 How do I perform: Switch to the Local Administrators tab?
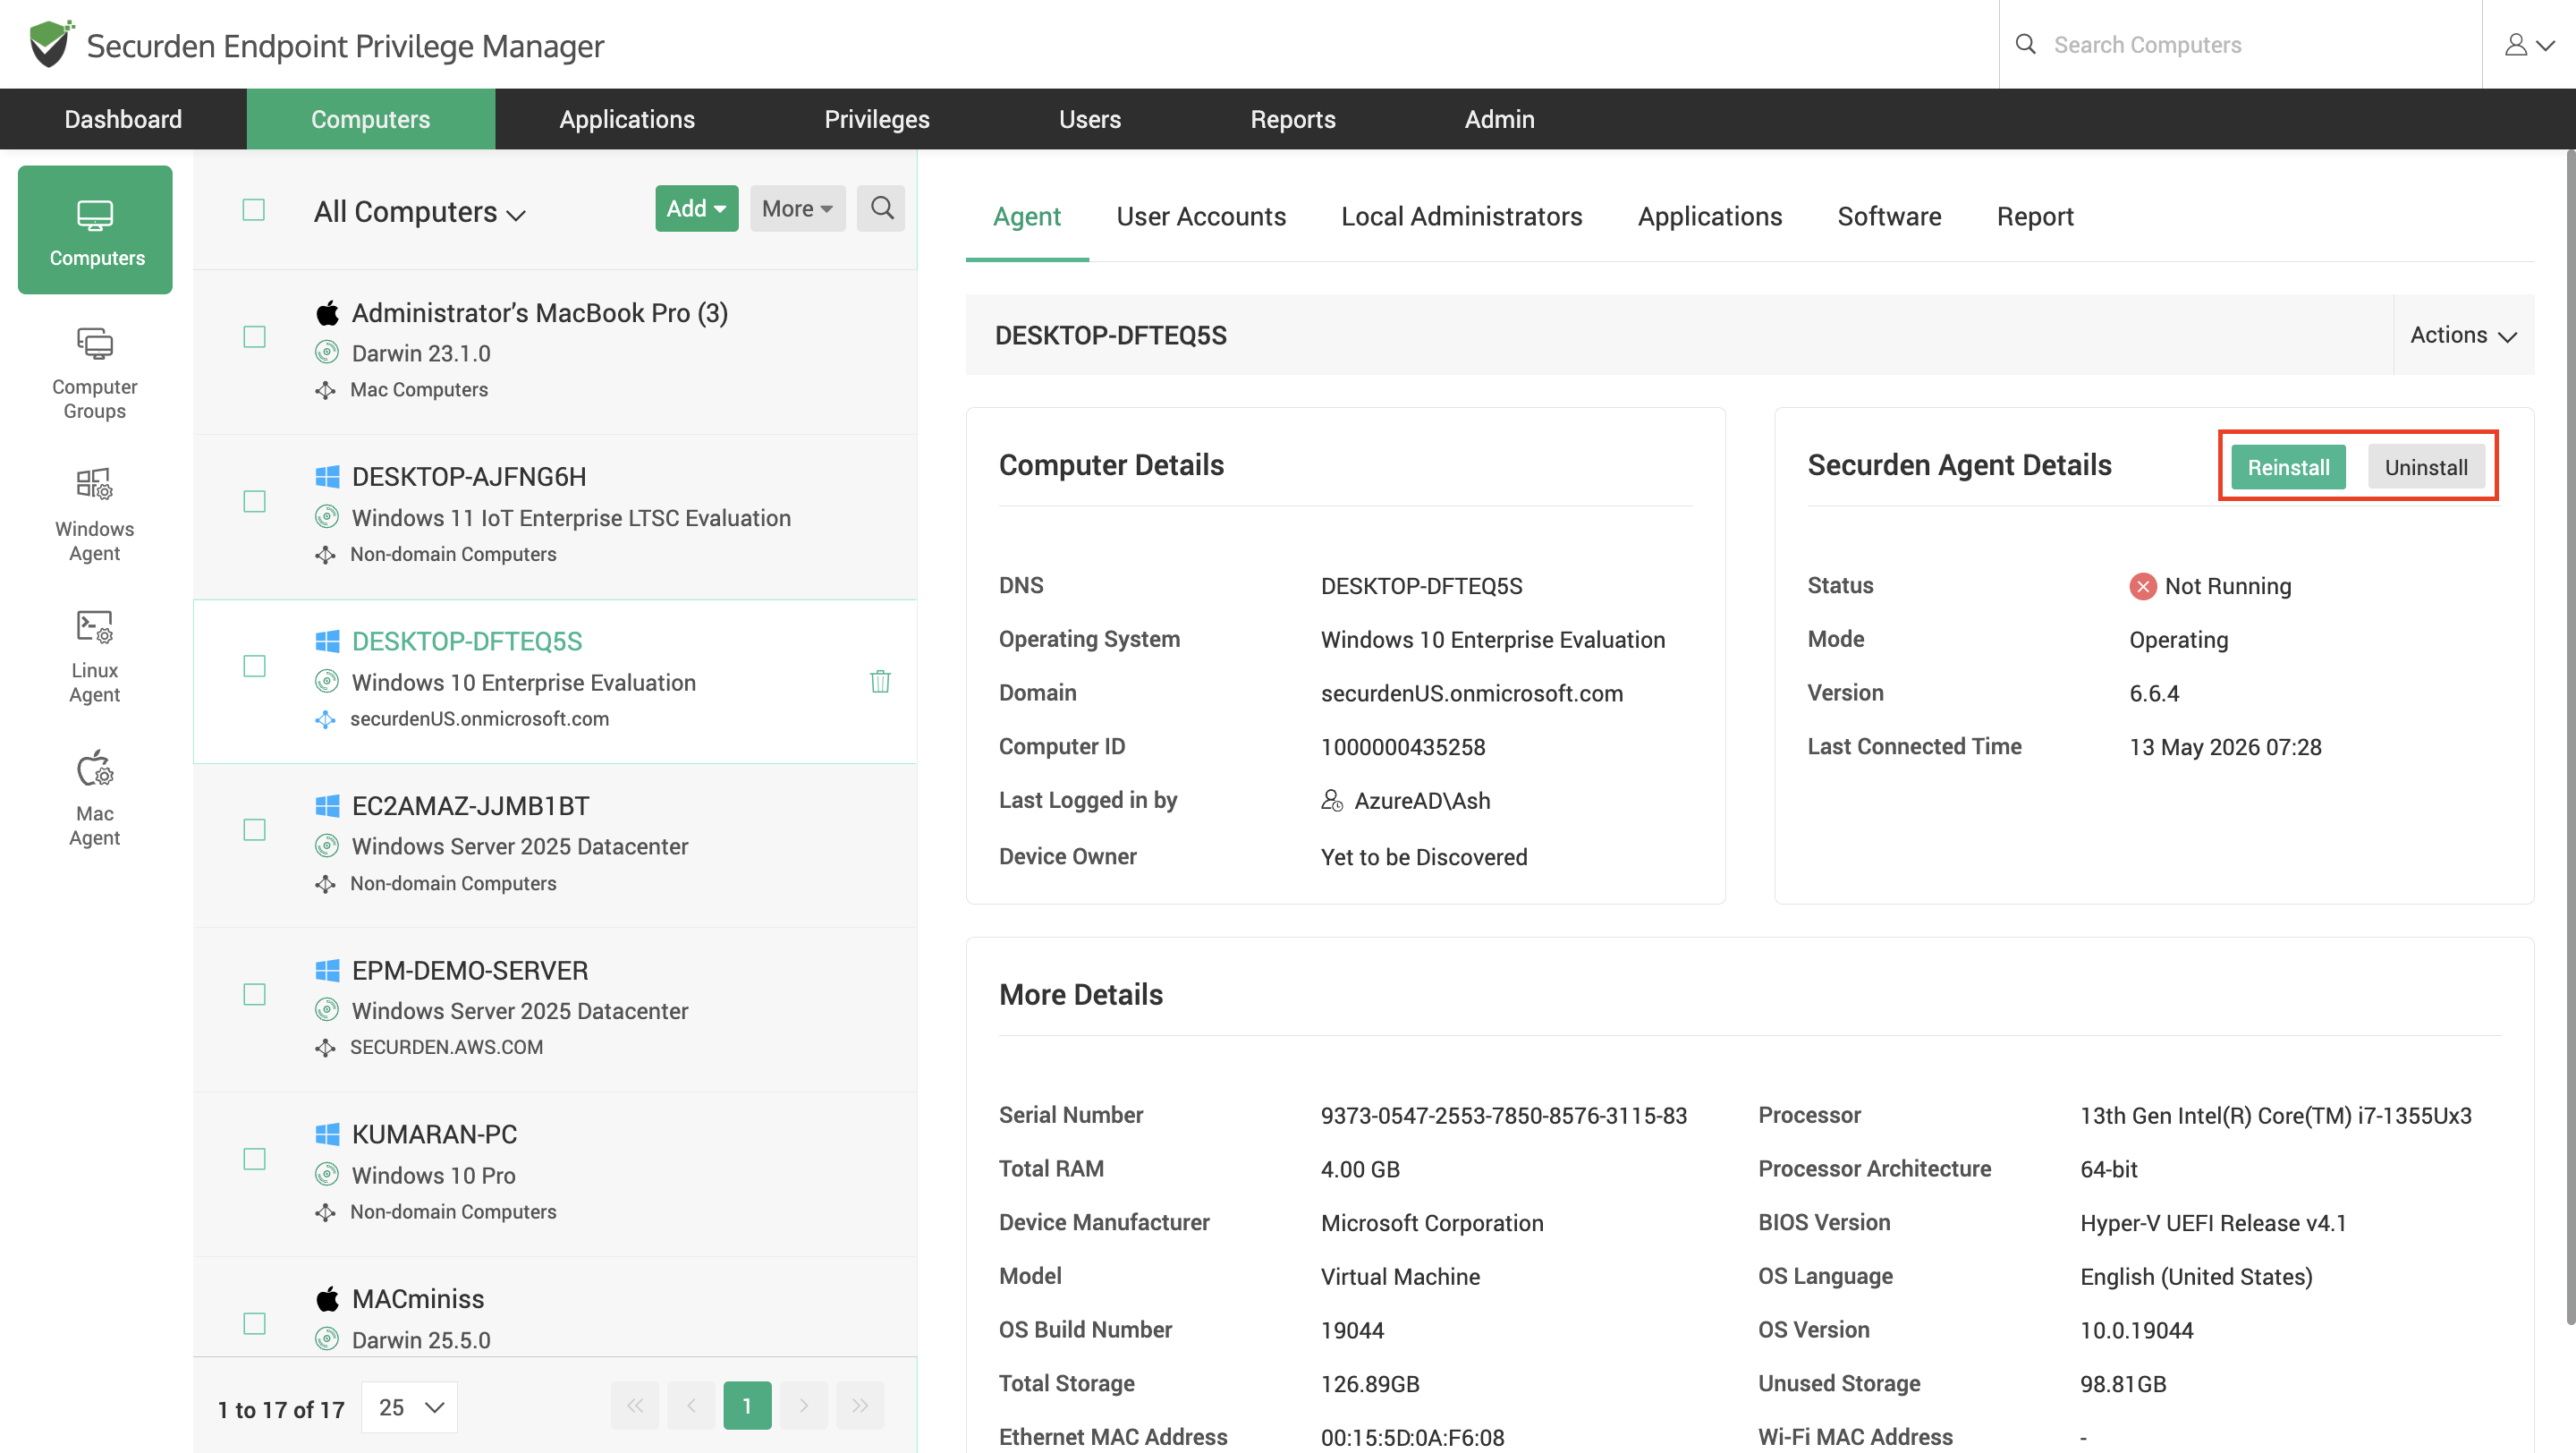pos(1461,217)
